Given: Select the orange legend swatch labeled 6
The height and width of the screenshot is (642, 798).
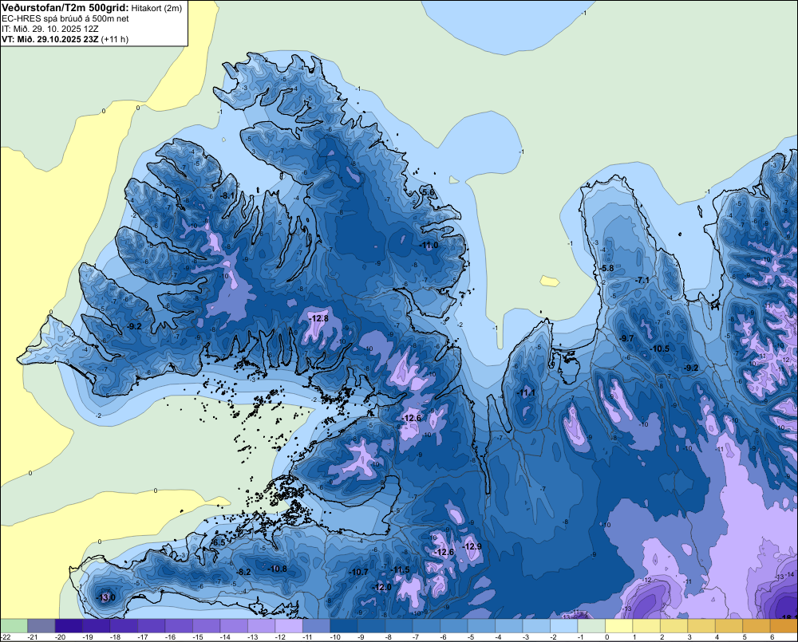Looking at the screenshot, I should [x=784, y=625].
